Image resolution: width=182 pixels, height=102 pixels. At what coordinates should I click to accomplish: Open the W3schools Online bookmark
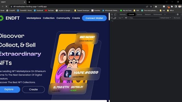pos(110,10)
